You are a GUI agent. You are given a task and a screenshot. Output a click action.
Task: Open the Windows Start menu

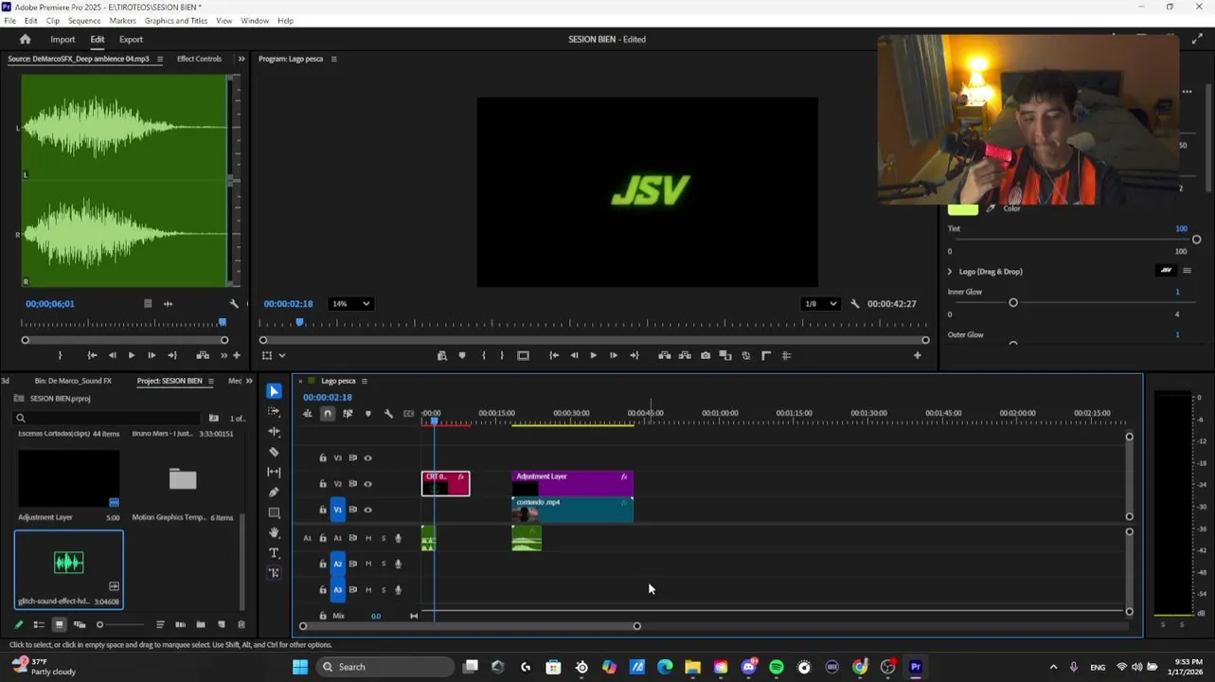[300, 667]
